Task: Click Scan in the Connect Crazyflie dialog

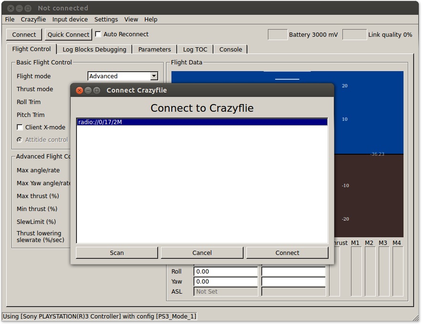Action: 117,253
